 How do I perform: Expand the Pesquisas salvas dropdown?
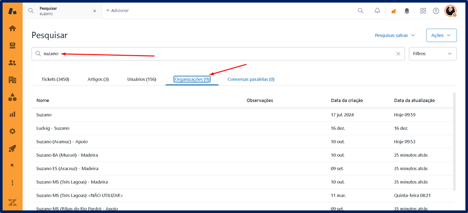tap(395, 36)
